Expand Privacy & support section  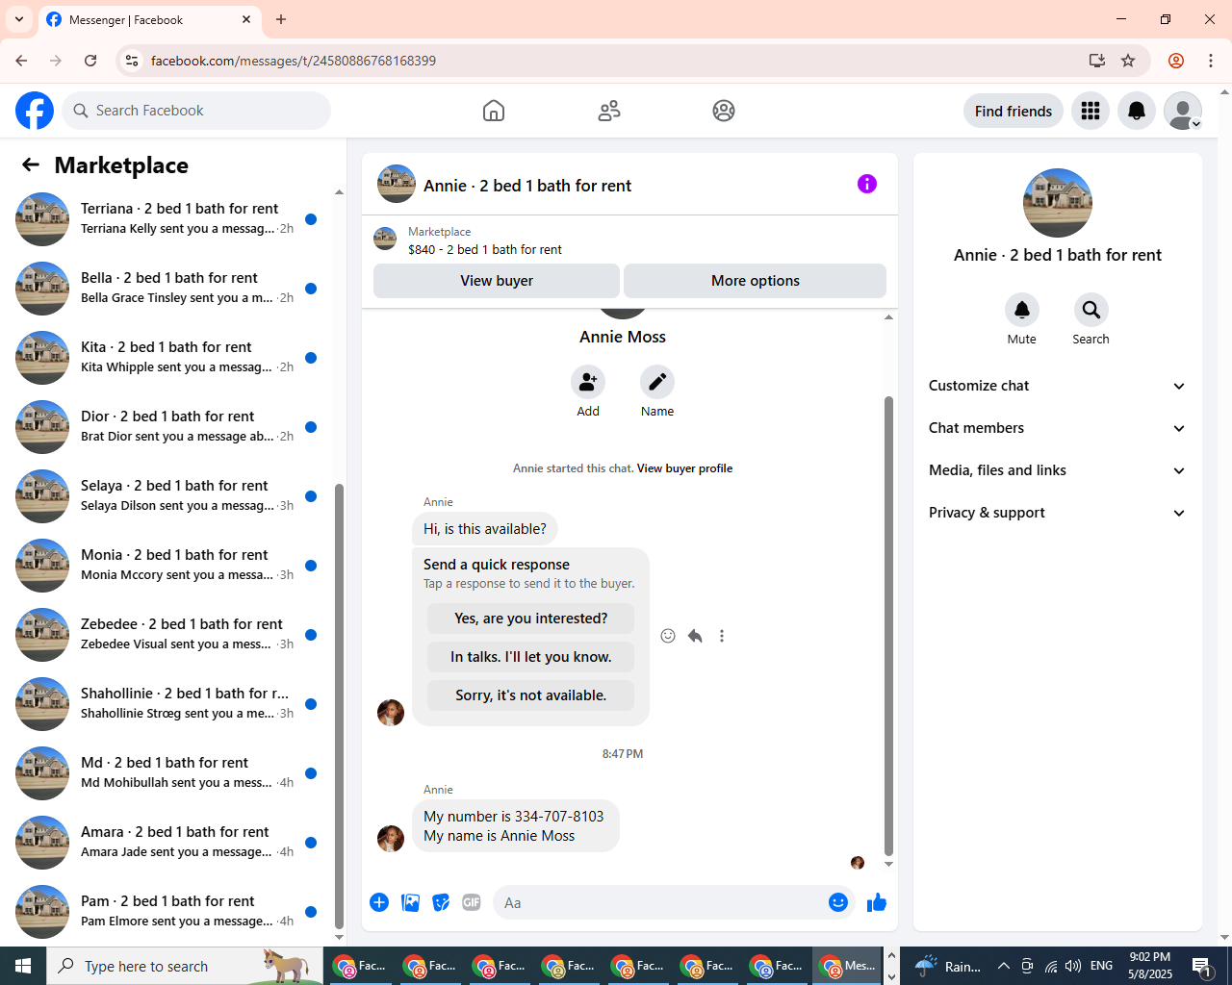(1058, 513)
